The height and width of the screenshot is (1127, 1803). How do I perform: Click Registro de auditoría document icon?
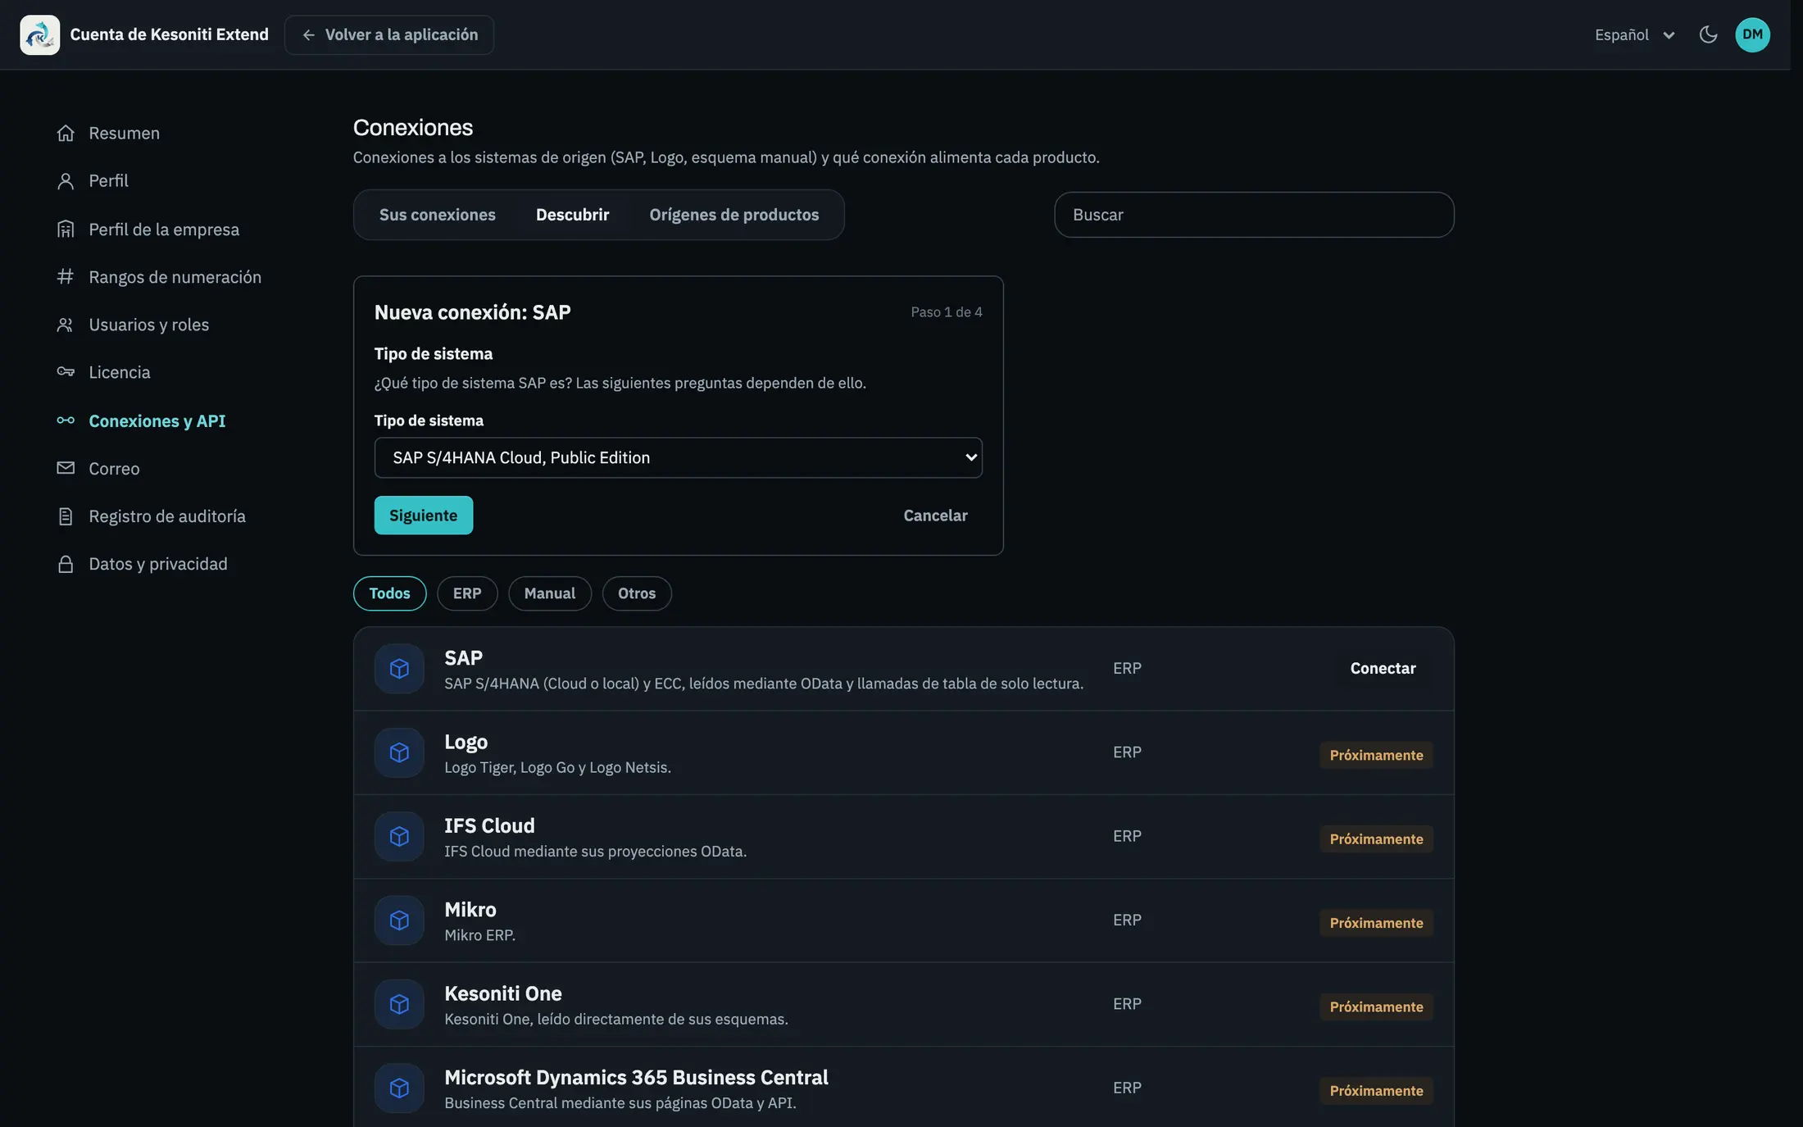(66, 516)
